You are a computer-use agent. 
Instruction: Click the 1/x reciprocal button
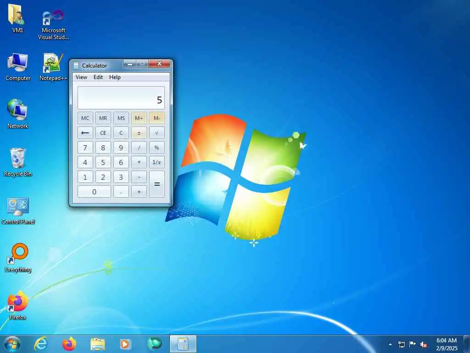coord(157,162)
